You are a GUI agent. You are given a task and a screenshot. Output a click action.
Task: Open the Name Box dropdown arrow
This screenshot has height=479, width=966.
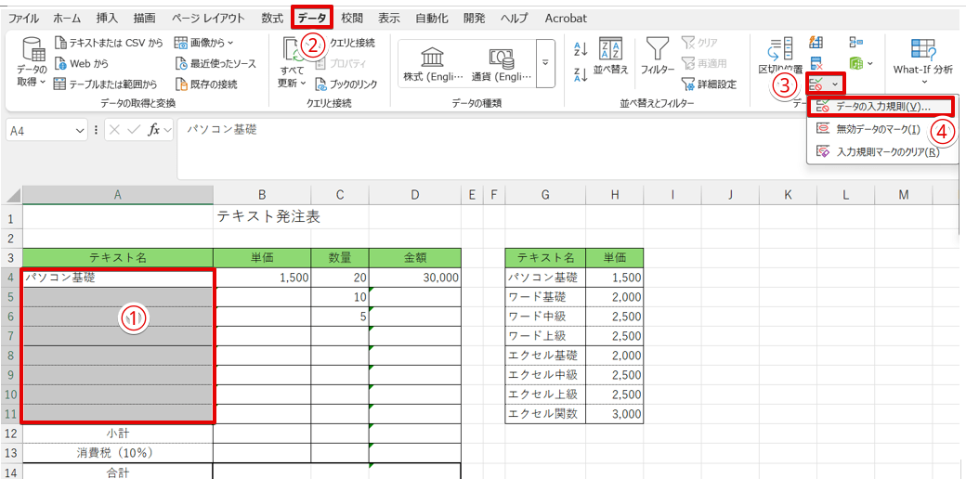(x=79, y=131)
